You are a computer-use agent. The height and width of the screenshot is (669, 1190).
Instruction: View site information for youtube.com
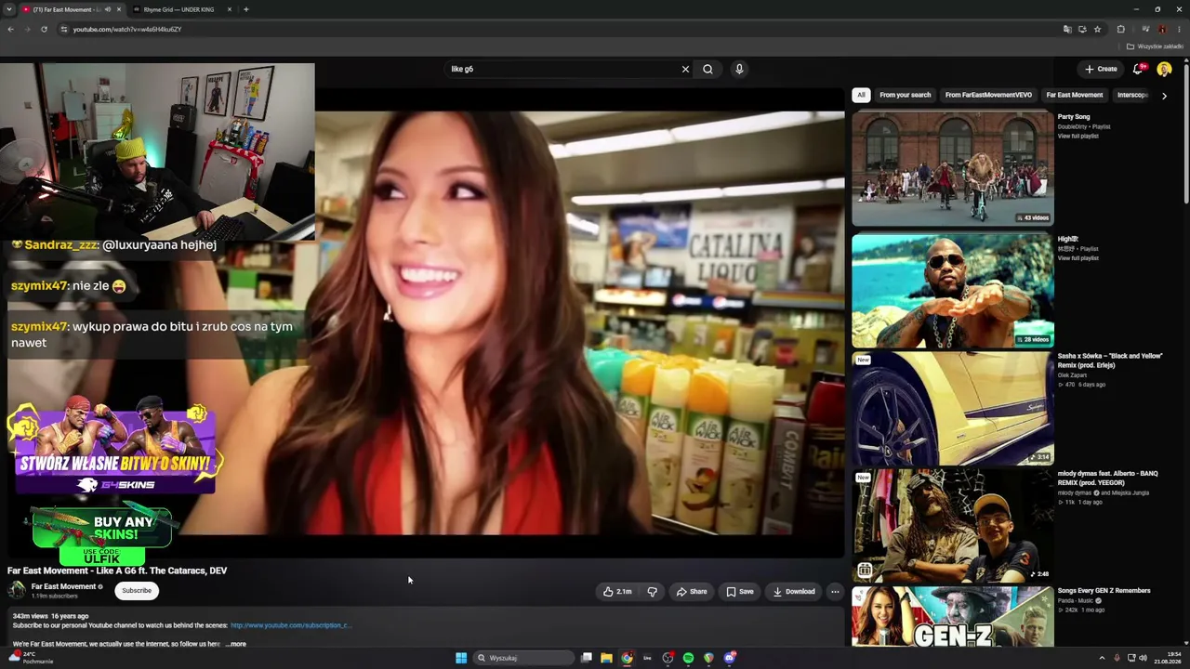tap(64, 29)
